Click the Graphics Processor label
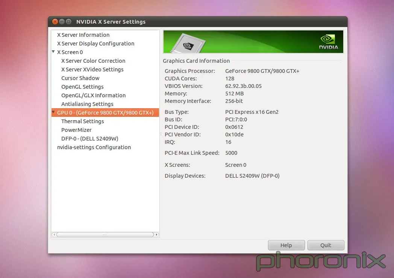This screenshot has height=278, width=394. [x=190, y=71]
